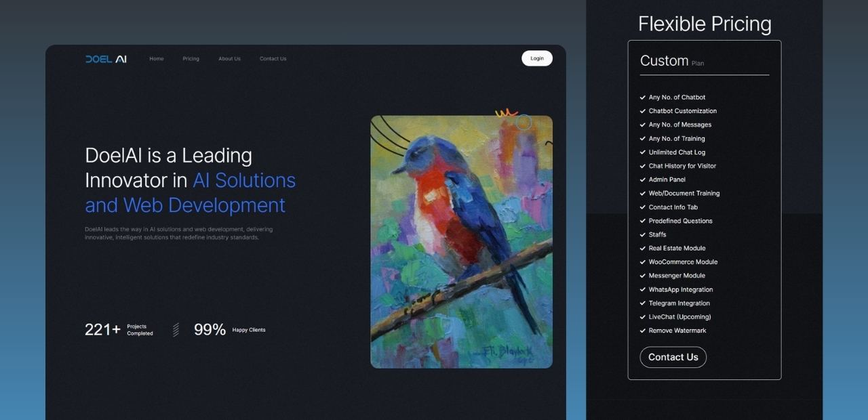Click the 'Predefined Questions' feature text

(x=681, y=221)
